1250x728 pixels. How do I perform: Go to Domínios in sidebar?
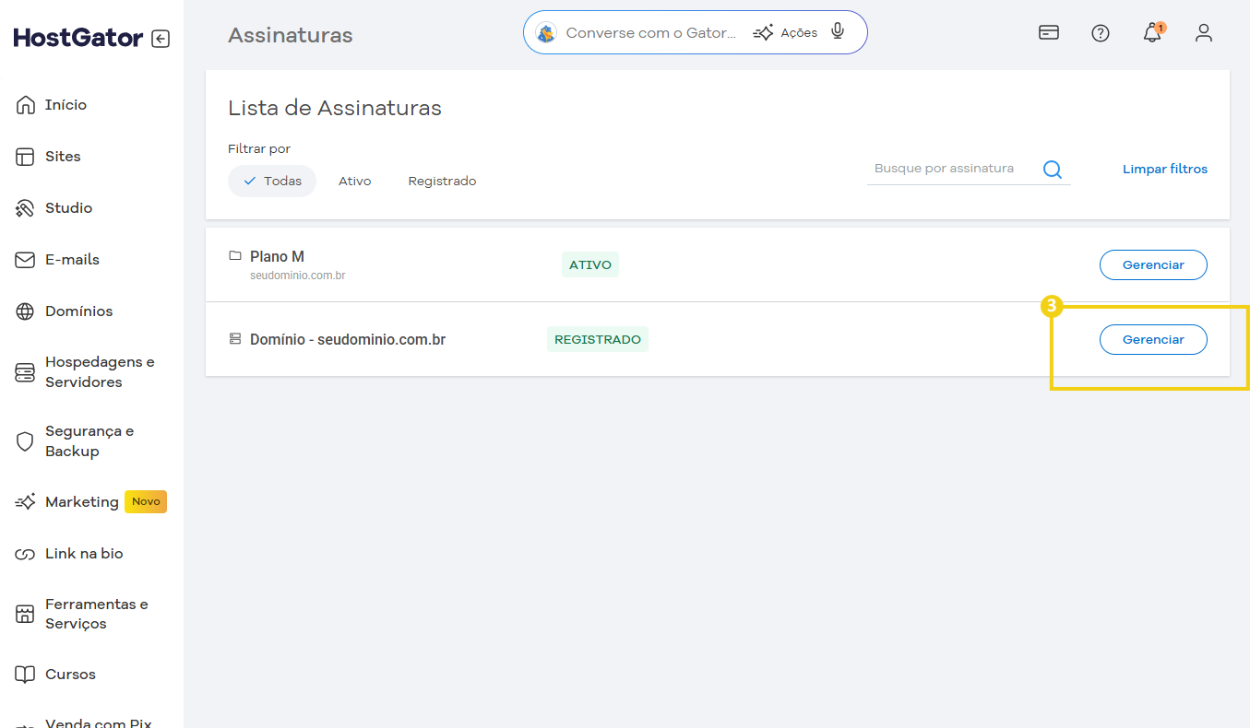click(78, 311)
